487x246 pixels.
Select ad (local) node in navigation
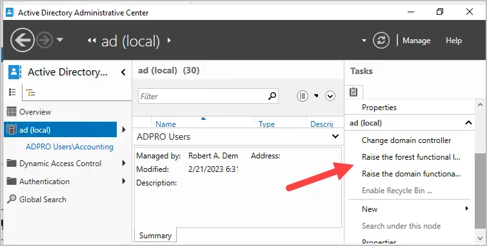coord(60,129)
